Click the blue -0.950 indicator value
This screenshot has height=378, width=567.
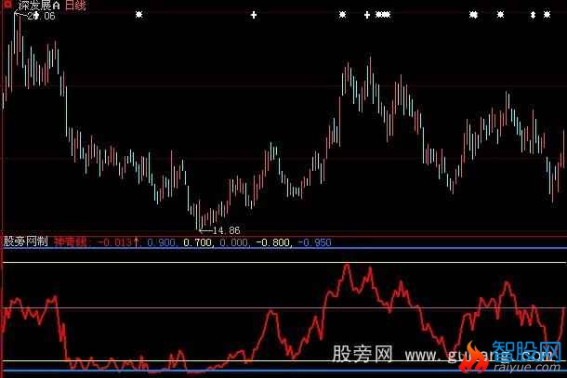(318, 242)
